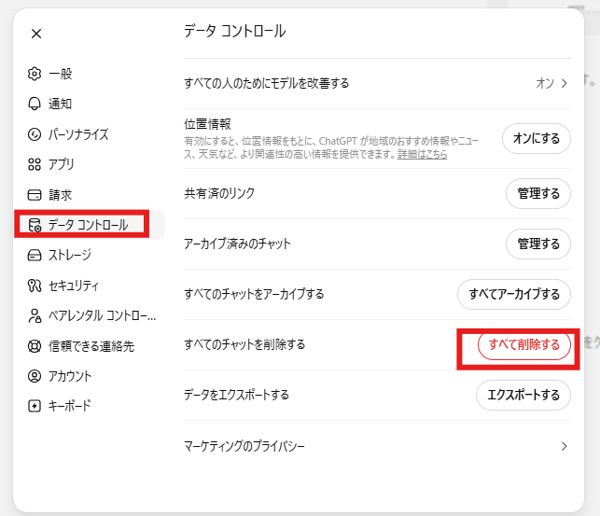This screenshot has height=516, width=600.
Task: Click the エクスポートする button
Action: click(x=523, y=395)
